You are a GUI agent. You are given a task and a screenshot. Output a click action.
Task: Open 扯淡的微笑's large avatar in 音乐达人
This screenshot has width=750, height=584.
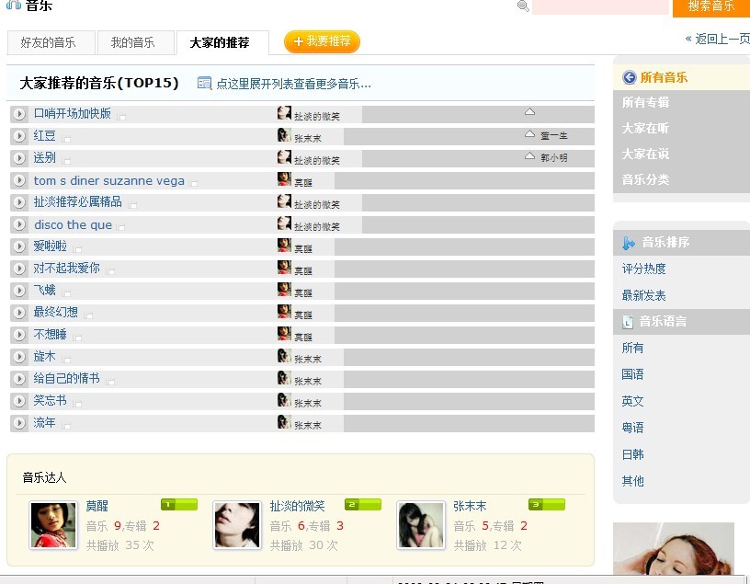(237, 525)
